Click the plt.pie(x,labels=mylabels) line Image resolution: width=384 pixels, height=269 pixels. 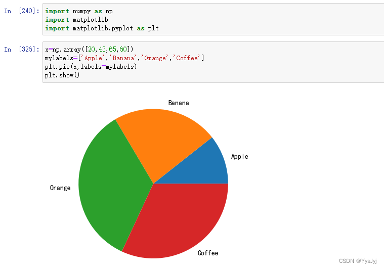point(91,67)
